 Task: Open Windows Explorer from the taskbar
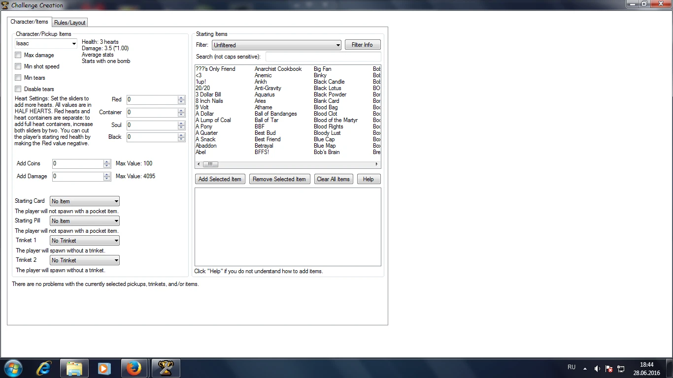74,368
